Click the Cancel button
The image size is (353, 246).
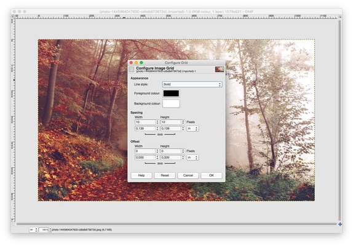[188, 175]
